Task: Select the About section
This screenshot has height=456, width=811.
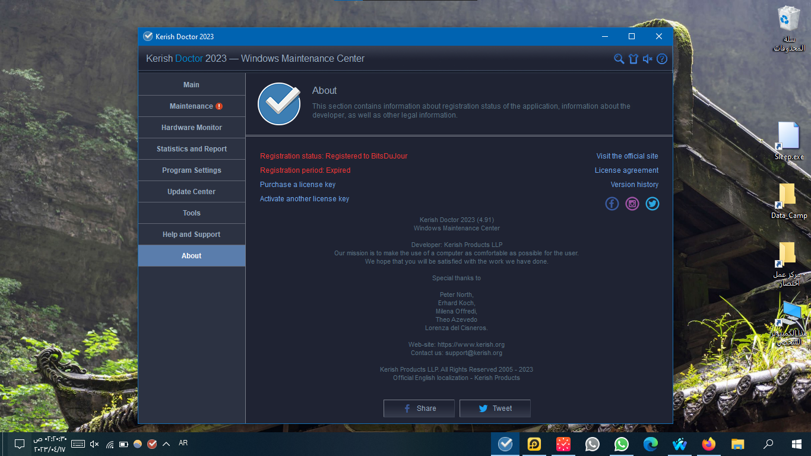Action: pyautogui.click(x=192, y=256)
